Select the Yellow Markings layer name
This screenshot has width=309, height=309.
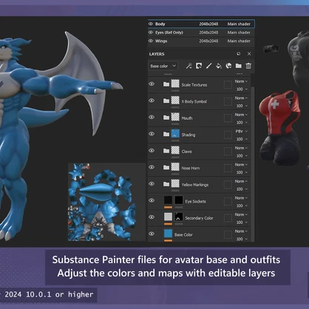tap(195, 185)
